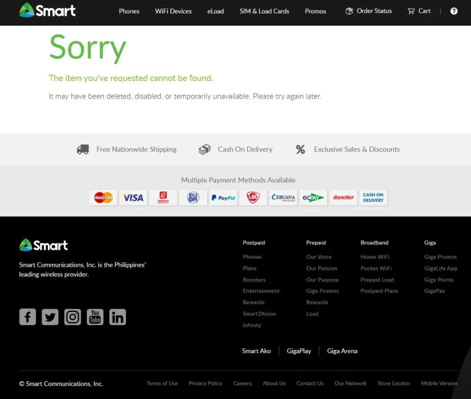Click the VISA payment logo
471x399 pixels.
[133, 198]
